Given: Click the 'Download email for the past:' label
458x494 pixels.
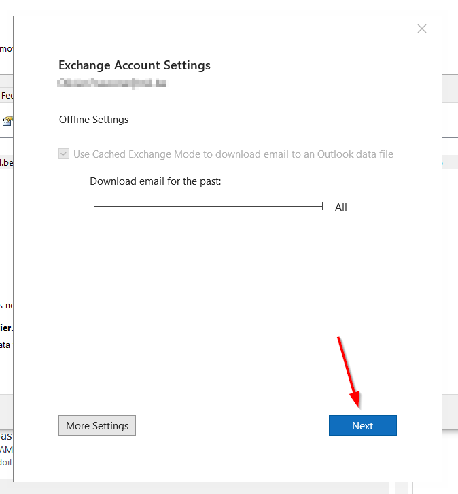Looking at the screenshot, I should [x=156, y=181].
